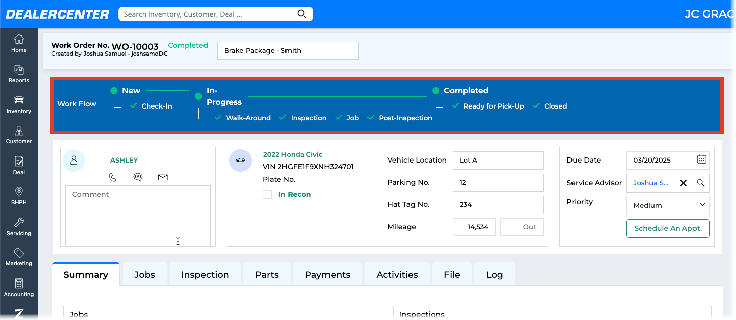The height and width of the screenshot is (320, 736).
Task: Click into the Comment box
Action: (138, 216)
